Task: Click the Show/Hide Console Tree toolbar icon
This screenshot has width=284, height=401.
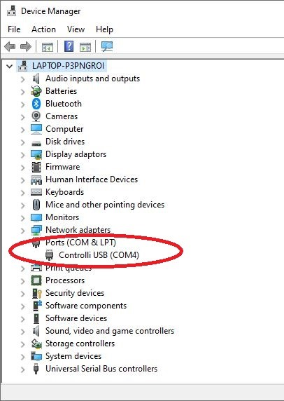Action: [48, 47]
